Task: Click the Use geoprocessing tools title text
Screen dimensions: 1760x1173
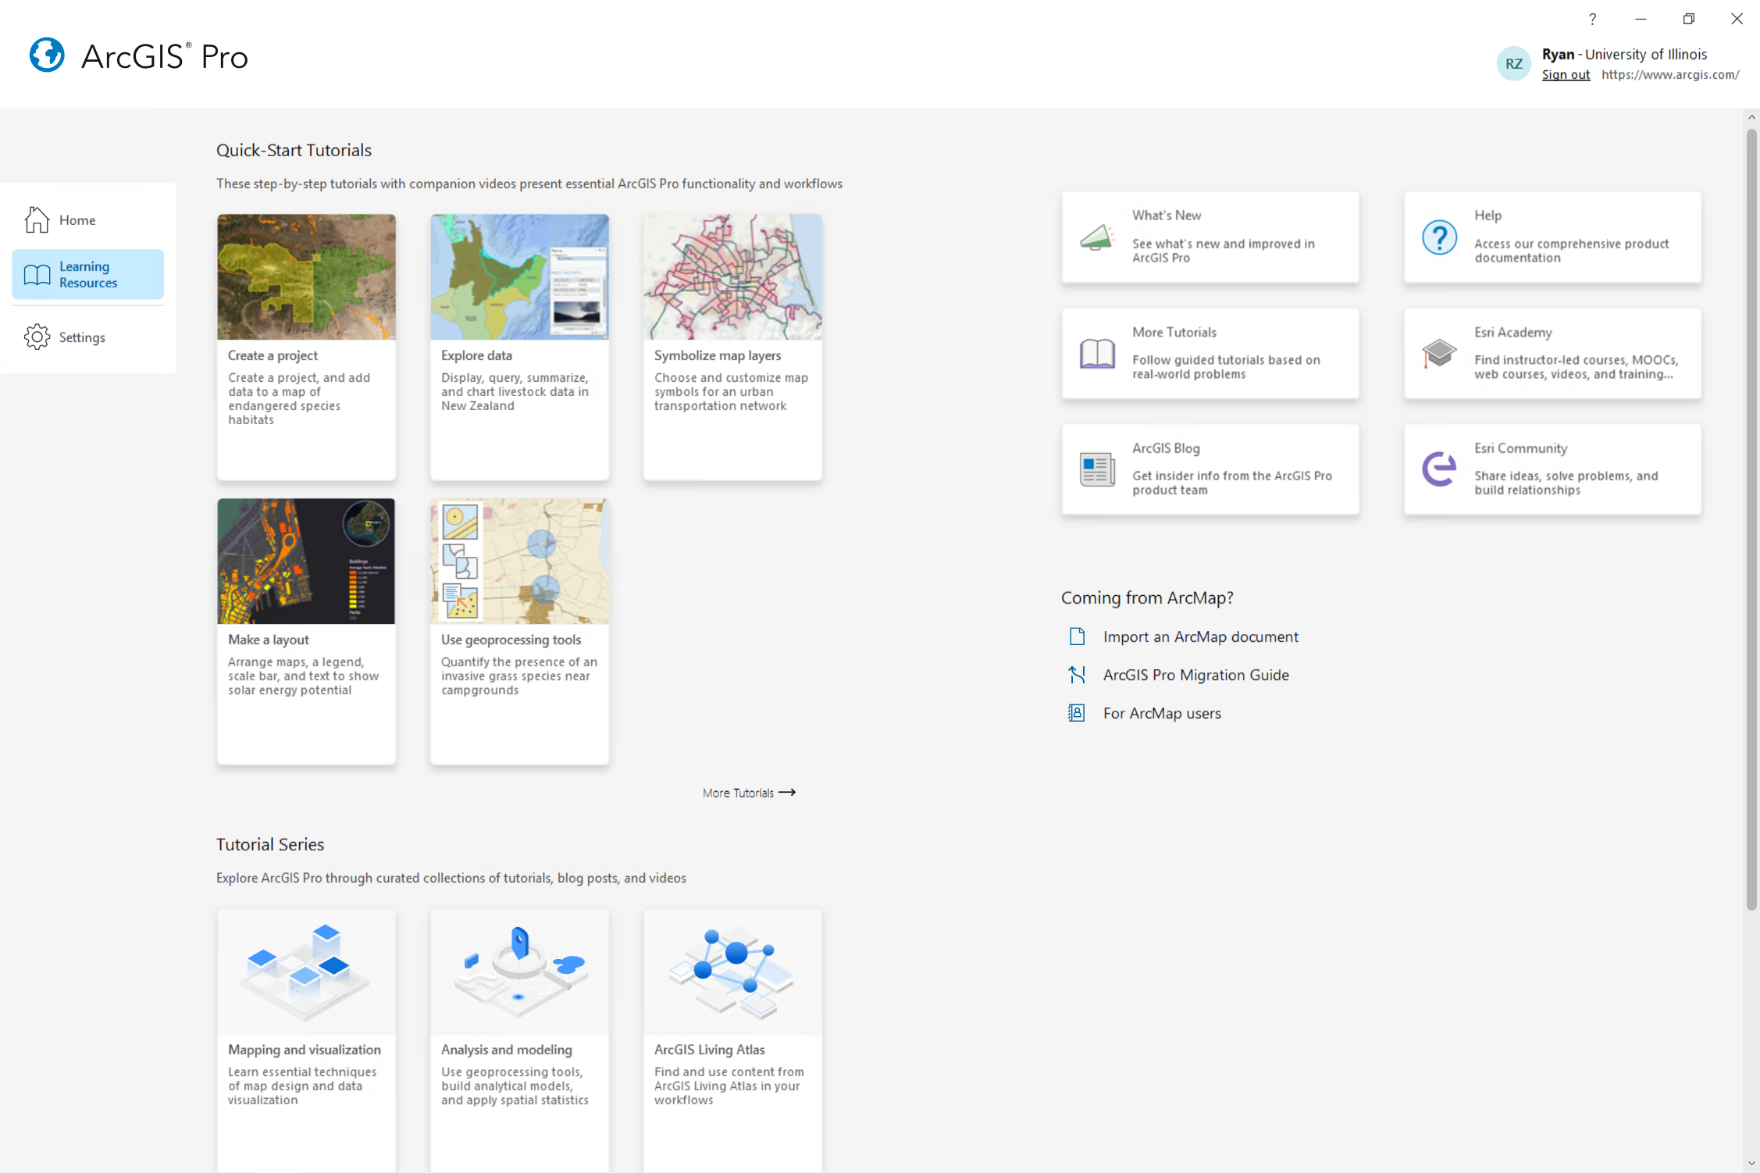Action: point(511,640)
